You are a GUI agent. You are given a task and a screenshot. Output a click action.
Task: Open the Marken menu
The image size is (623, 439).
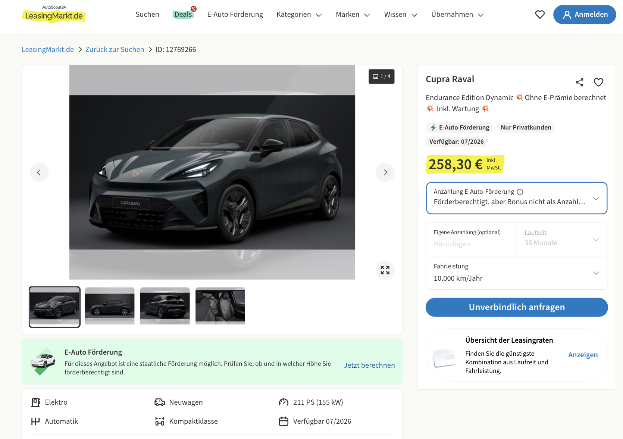click(x=353, y=15)
